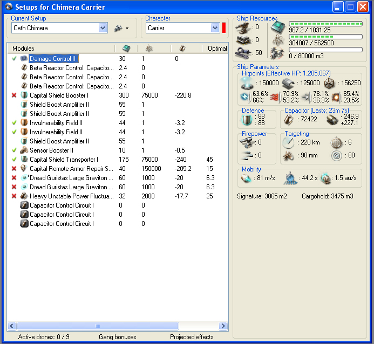Click the red character status swatch

coord(224,28)
